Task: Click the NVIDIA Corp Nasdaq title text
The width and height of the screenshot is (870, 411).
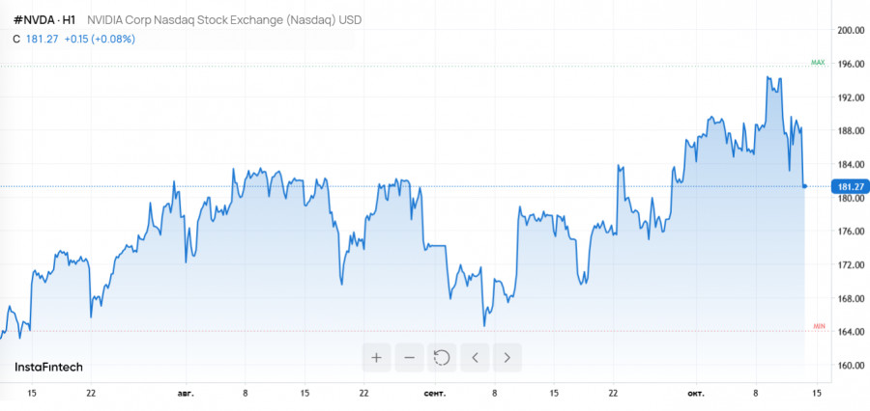Action: pyautogui.click(x=224, y=19)
